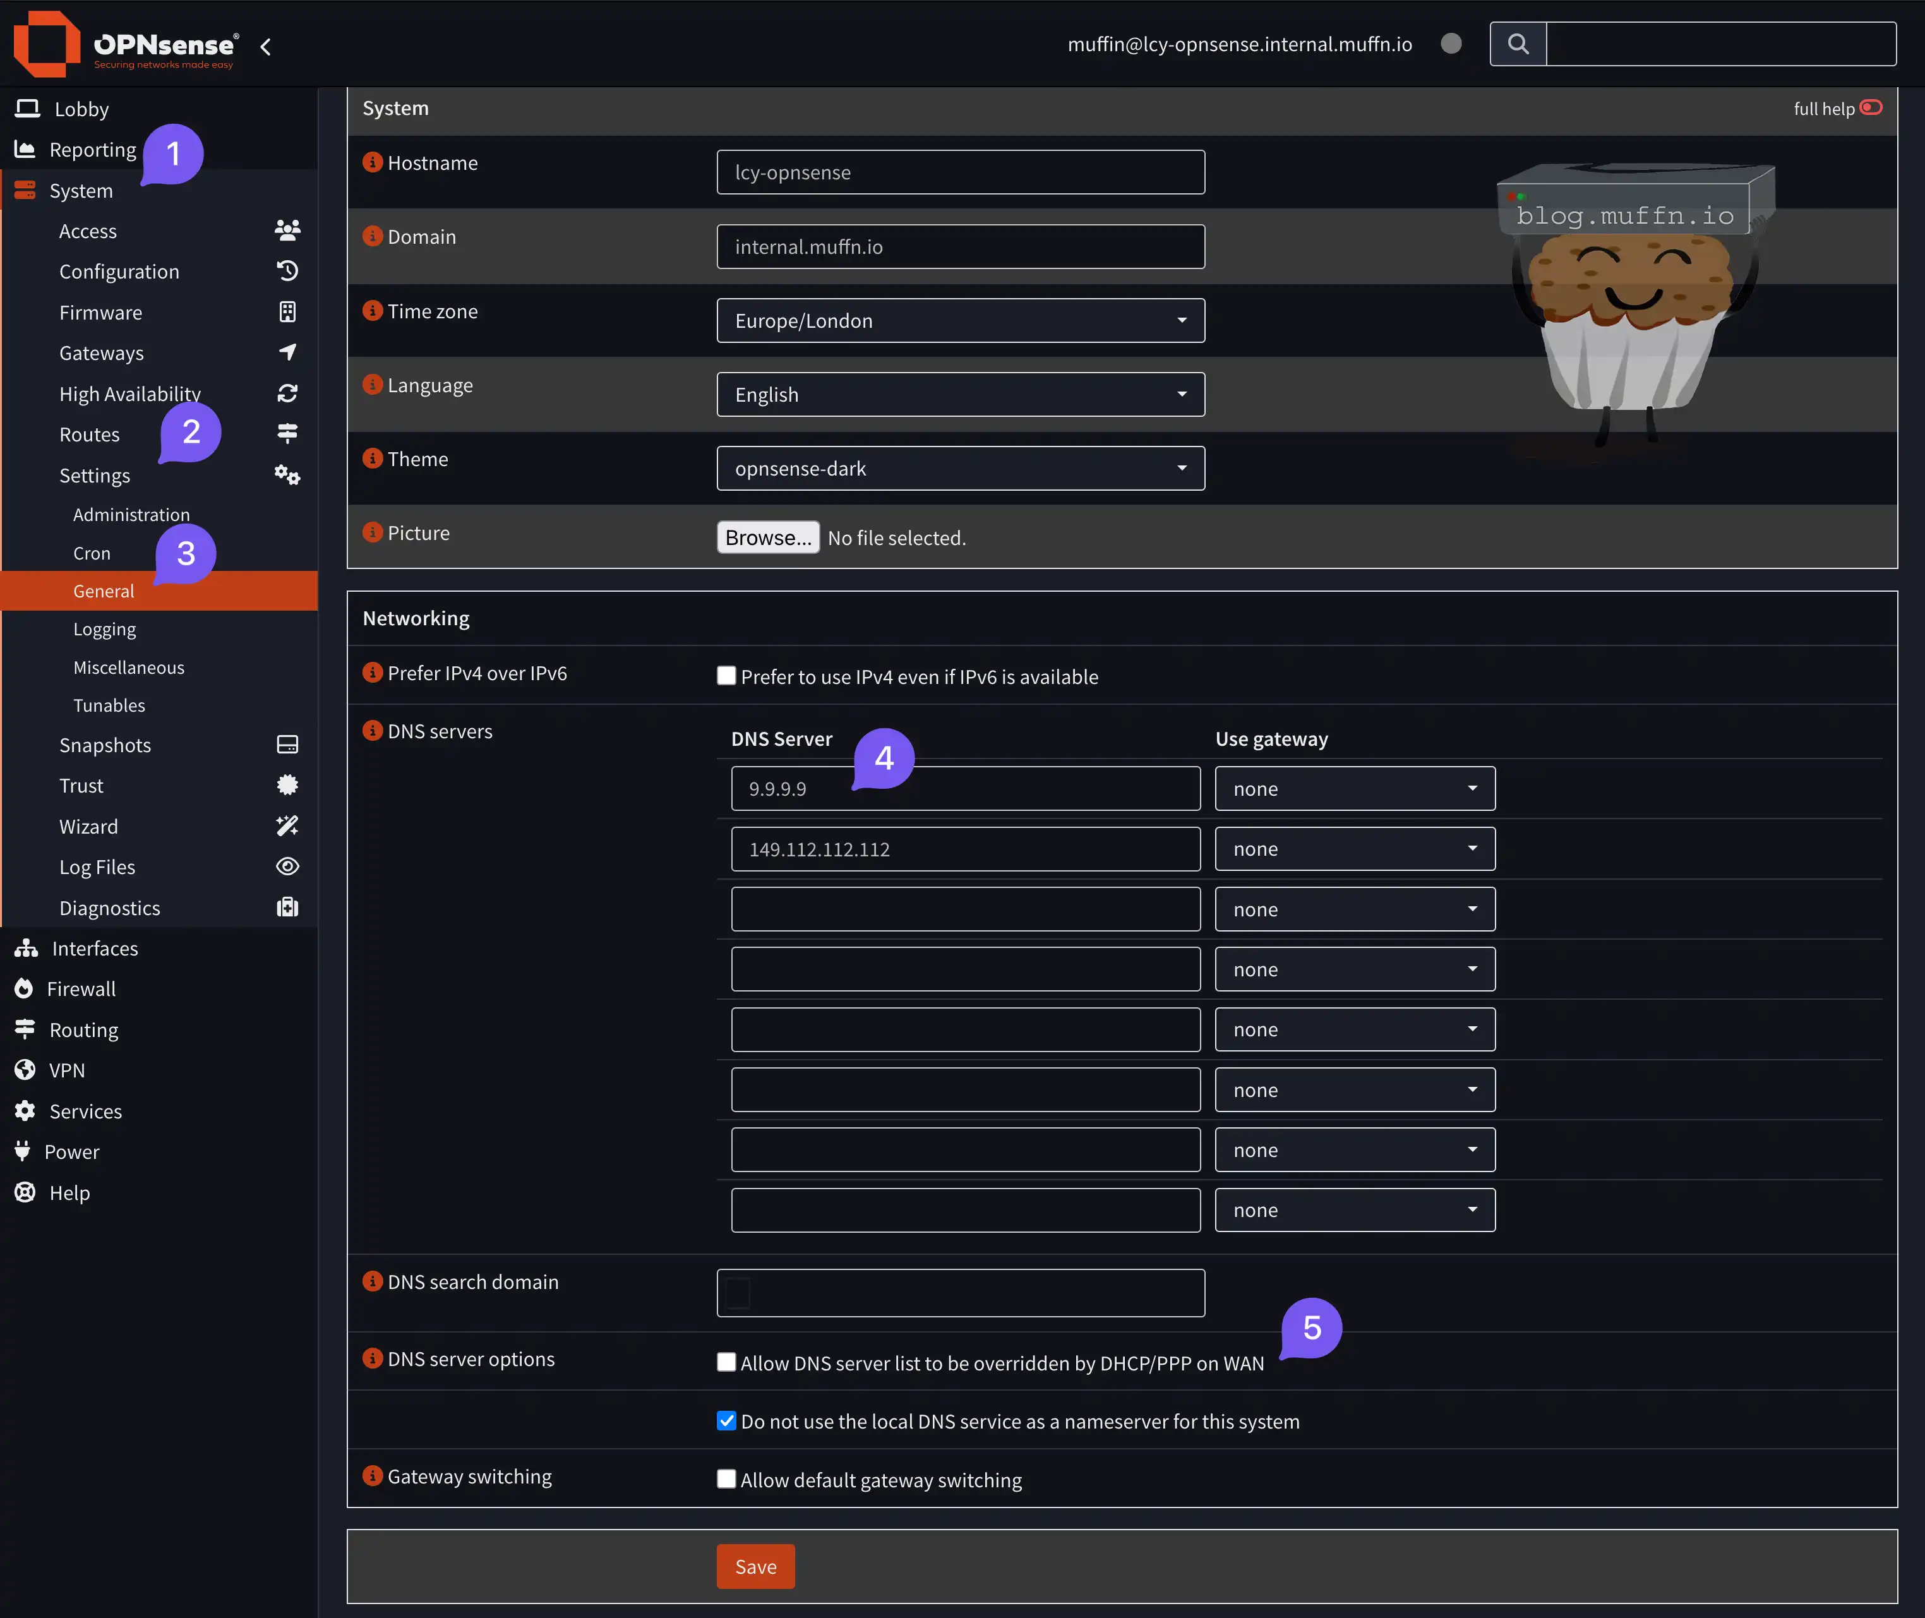The width and height of the screenshot is (1925, 1618).
Task: Click the Firmware chip icon in sidebar
Action: 287,312
